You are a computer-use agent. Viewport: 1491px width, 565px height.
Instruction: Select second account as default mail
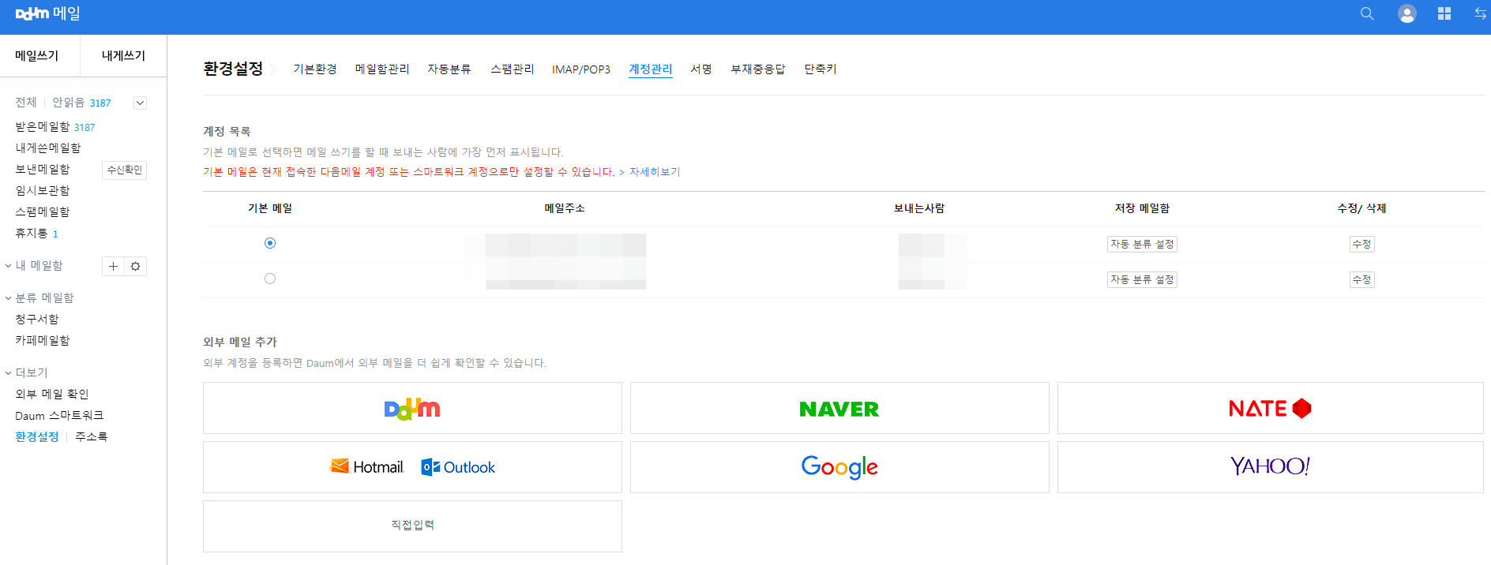click(270, 279)
